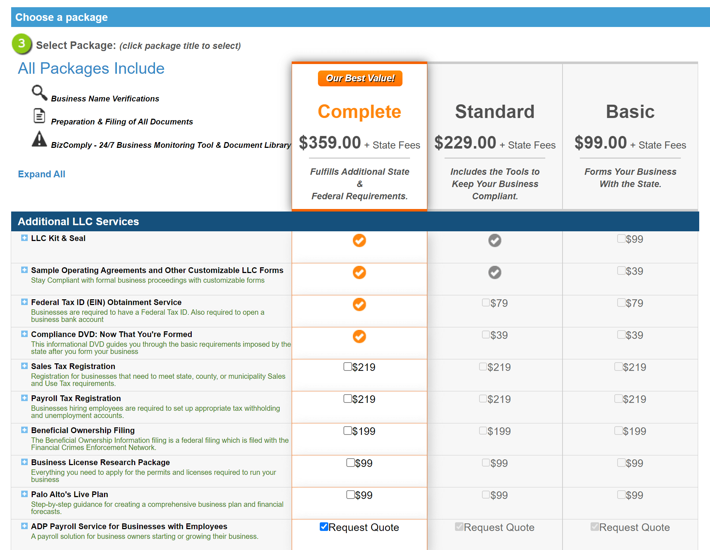Click the All Packages Include heading
The width and height of the screenshot is (710, 550).
point(91,68)
